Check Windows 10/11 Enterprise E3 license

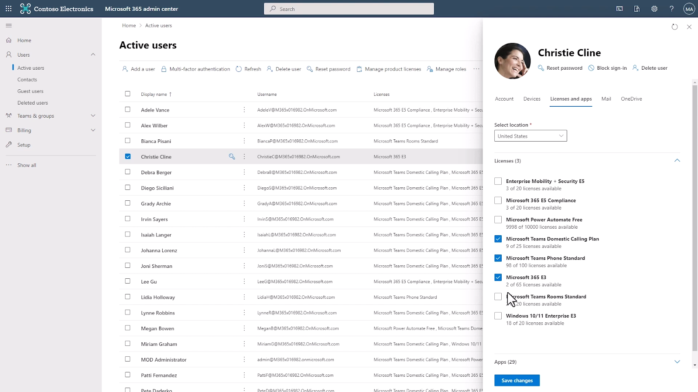pos(498,316)
